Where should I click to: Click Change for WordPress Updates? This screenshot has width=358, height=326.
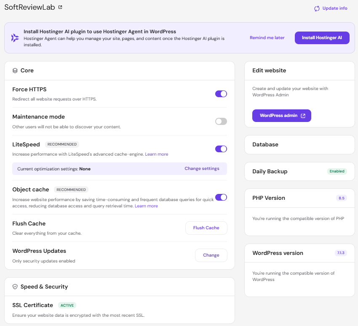211,255
